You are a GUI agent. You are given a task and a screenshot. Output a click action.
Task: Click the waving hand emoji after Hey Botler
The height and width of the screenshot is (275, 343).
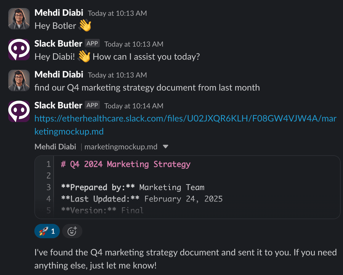(85, 26)
